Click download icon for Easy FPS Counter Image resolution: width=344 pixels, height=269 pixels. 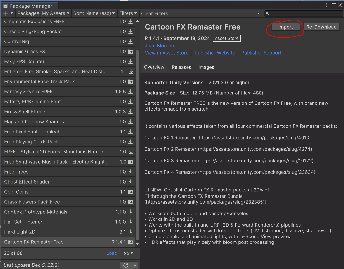tap(131, 62)
